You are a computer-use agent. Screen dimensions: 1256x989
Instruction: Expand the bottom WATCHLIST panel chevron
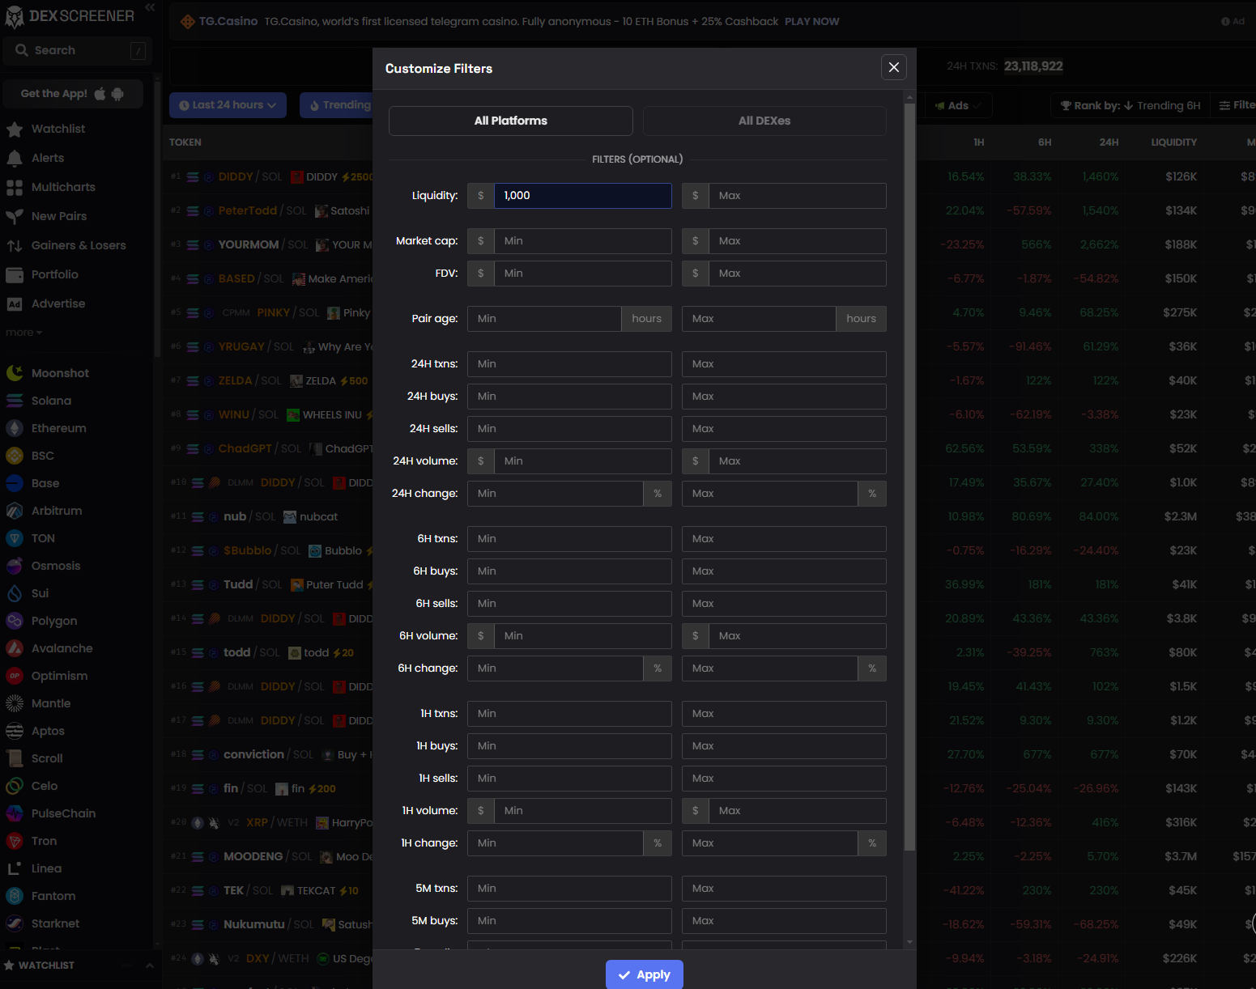tap(149, 966)
